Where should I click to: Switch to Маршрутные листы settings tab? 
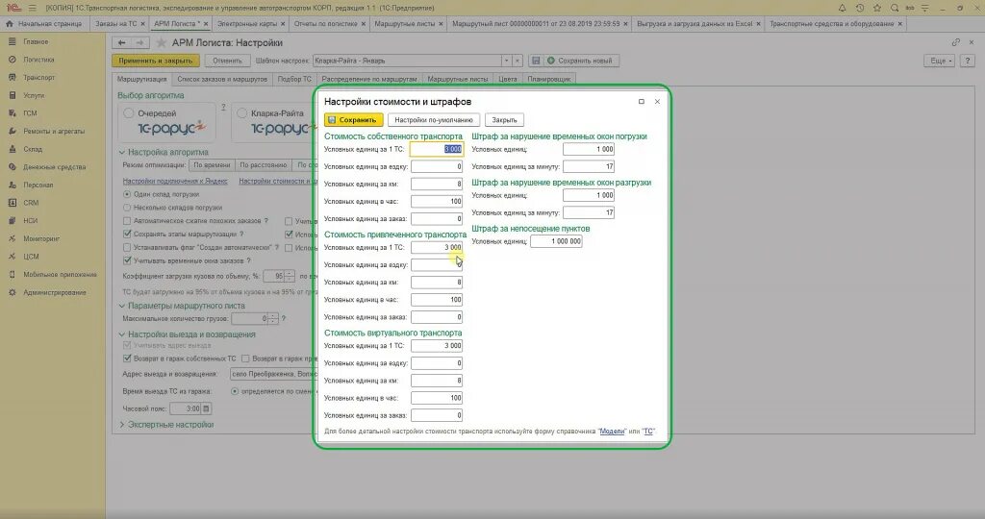(457, 79)
